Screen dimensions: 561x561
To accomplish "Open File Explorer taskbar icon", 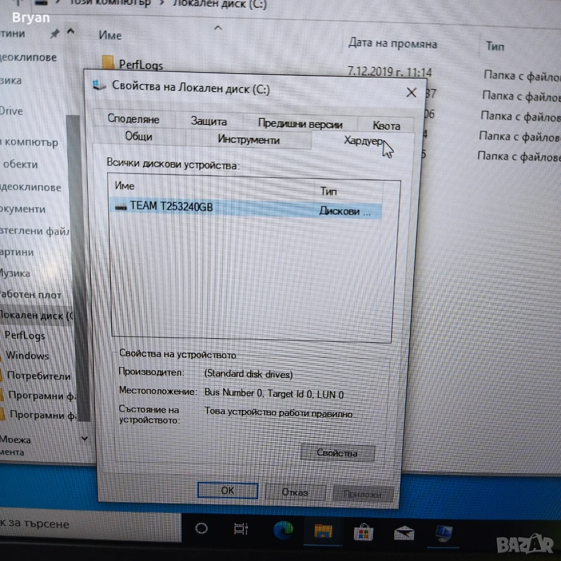I will [x=323, y=531].
